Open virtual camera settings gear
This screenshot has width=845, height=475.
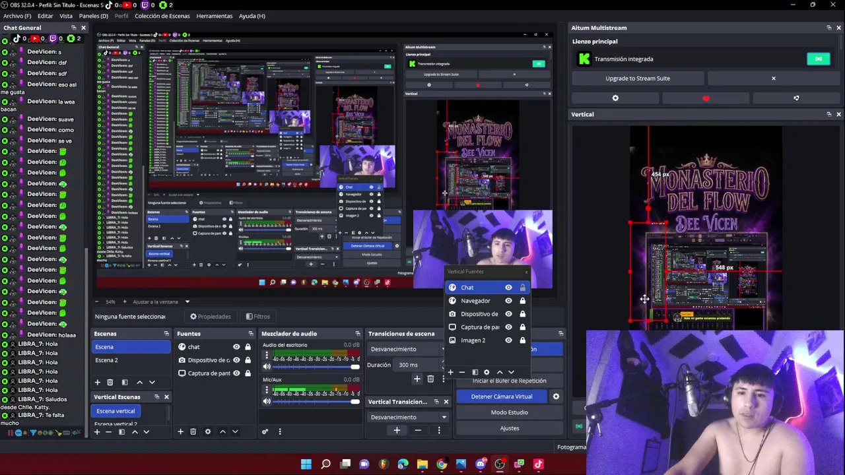coord(556,396)
